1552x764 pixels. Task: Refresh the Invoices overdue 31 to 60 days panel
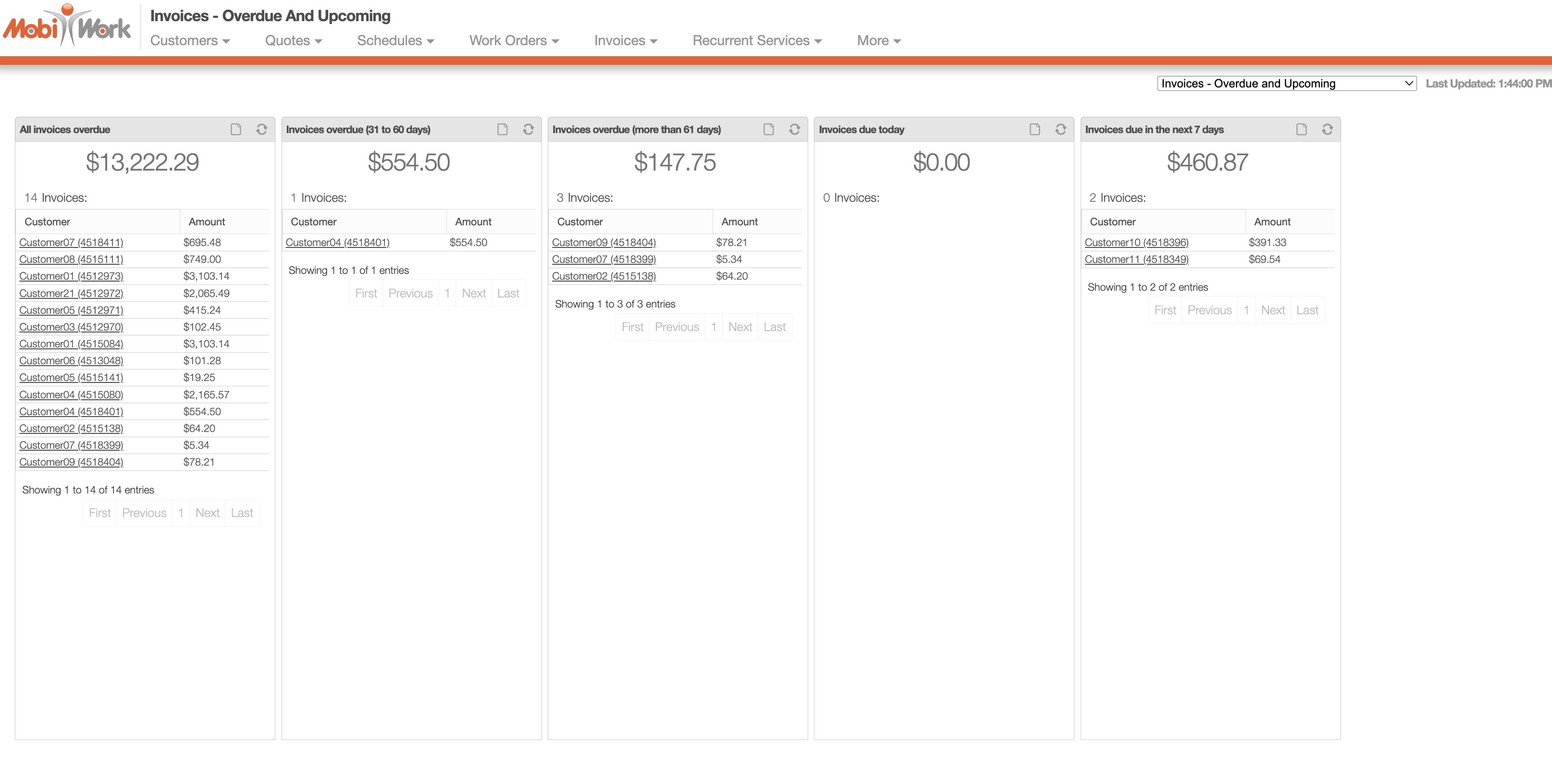click(x=528, y=130)
